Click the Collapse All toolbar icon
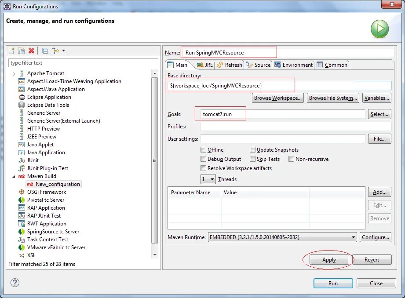This screenshot has width=405, height=298. 45,51
